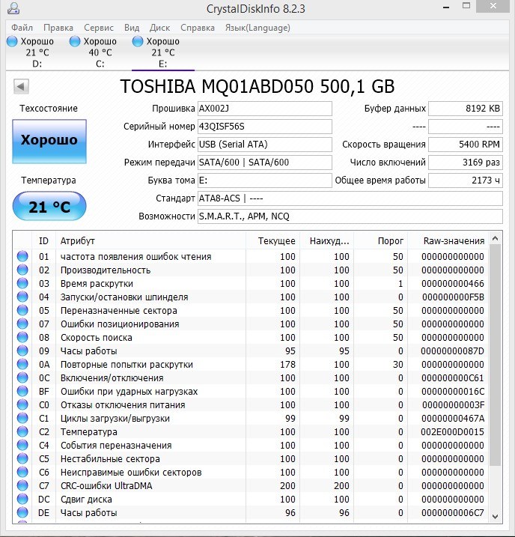Click status orb for Включения/отключения

22,377
